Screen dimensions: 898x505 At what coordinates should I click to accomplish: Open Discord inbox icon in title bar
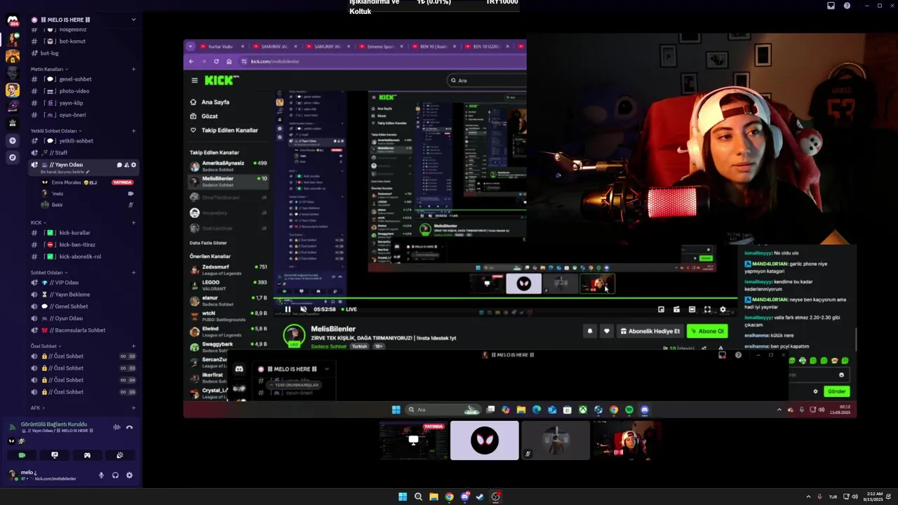pyautogui.click(x=831, y=6)
